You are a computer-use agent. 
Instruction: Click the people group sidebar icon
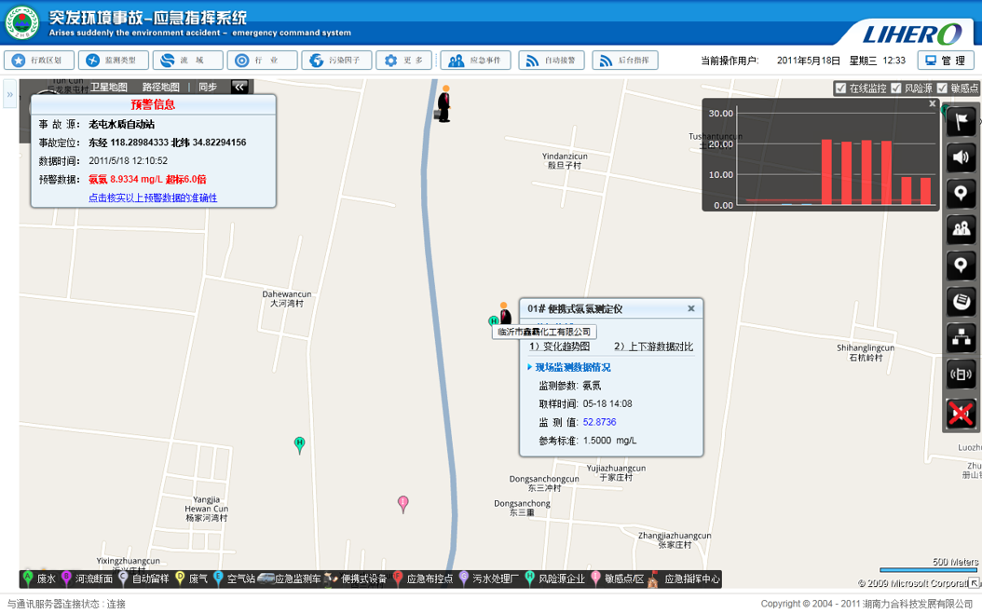(961, 229)
